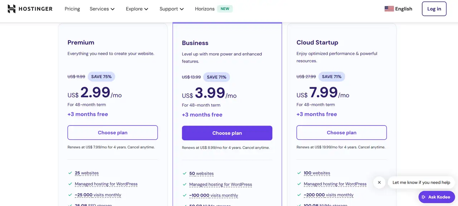Click the Cloud Startup plan title
Image resolution: width=458 pixels, height=206 pixels.
(317, 43)
